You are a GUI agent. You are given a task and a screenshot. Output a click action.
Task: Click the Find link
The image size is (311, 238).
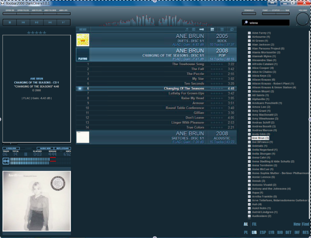pos(306,224)
